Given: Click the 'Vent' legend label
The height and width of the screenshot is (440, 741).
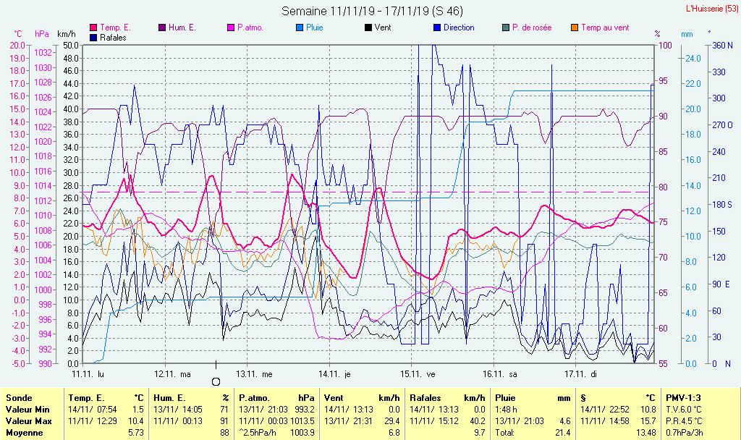Looking at the screenshot, I should click(x=383, y=28).
